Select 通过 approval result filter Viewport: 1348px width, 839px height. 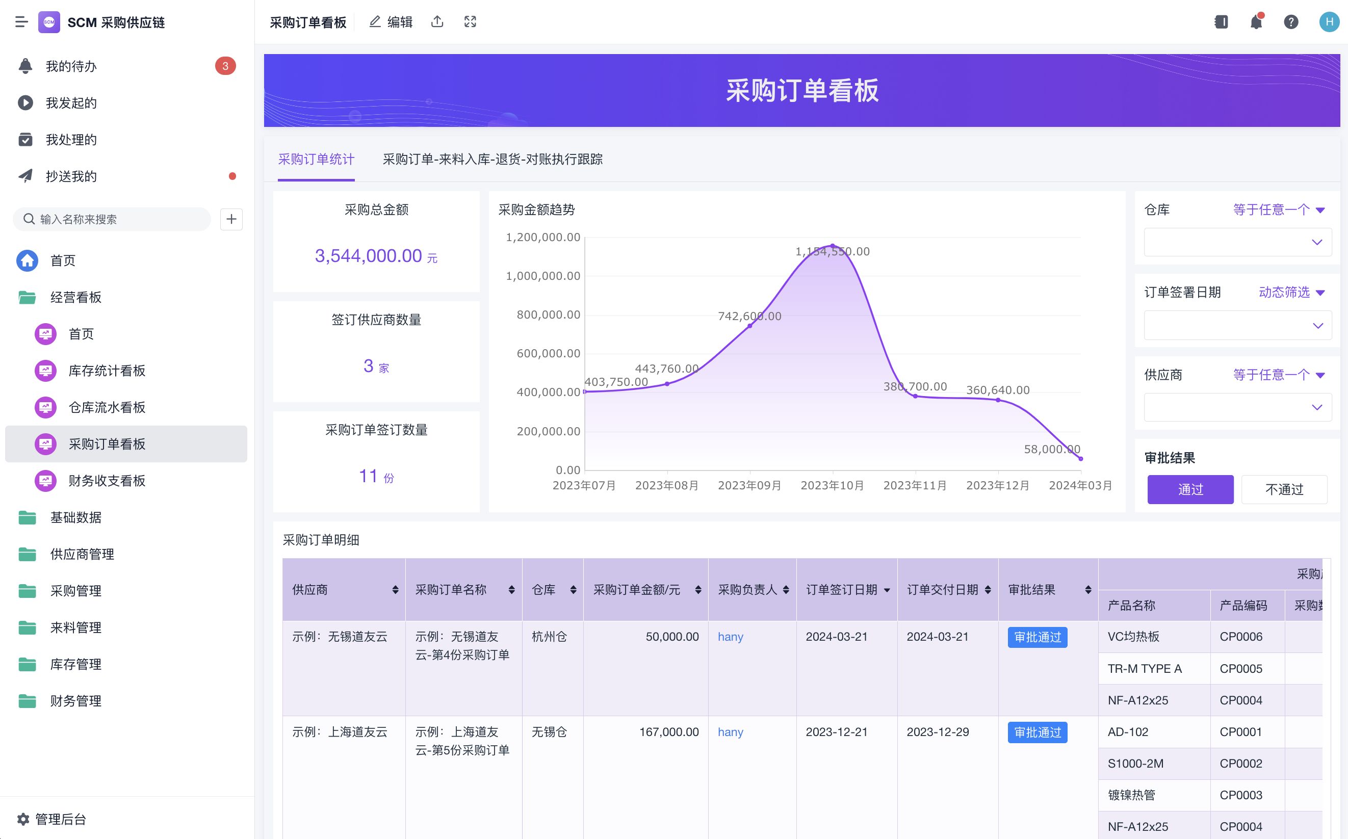pyautogui.click(x=1190, y=489)
